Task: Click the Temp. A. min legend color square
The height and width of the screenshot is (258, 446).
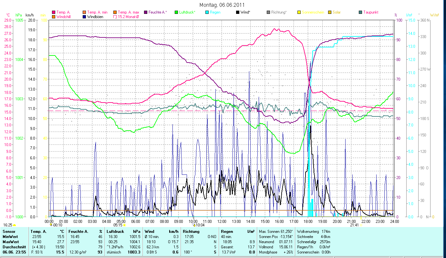Action: click(x=85, y=12)
